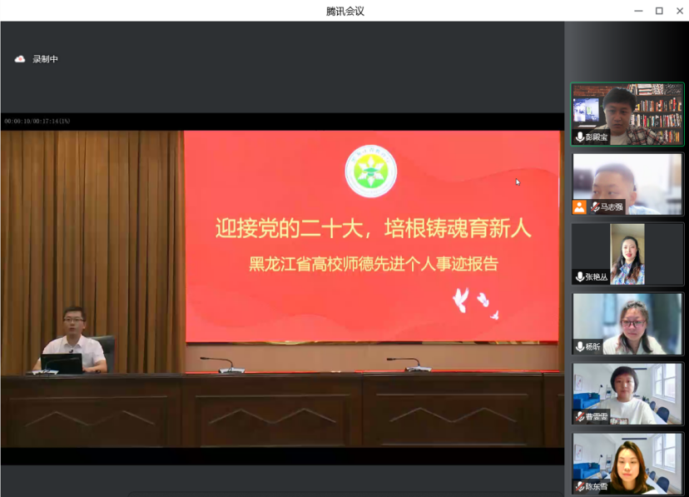This screenshot has height=497, width=689.
Task: Click the speaker seated at the laptop
Action: point(72,340)
